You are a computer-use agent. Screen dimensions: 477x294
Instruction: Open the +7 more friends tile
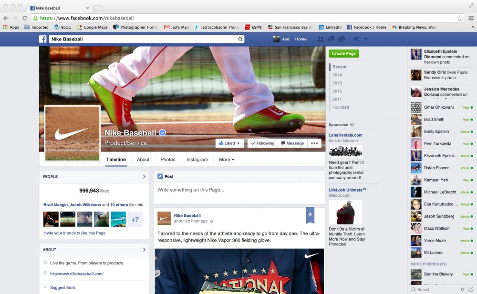pyautogui.click(x=135, y=219)
